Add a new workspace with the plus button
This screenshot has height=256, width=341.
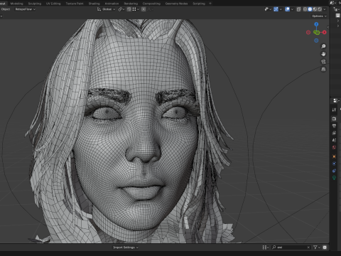tap(210, 4)
